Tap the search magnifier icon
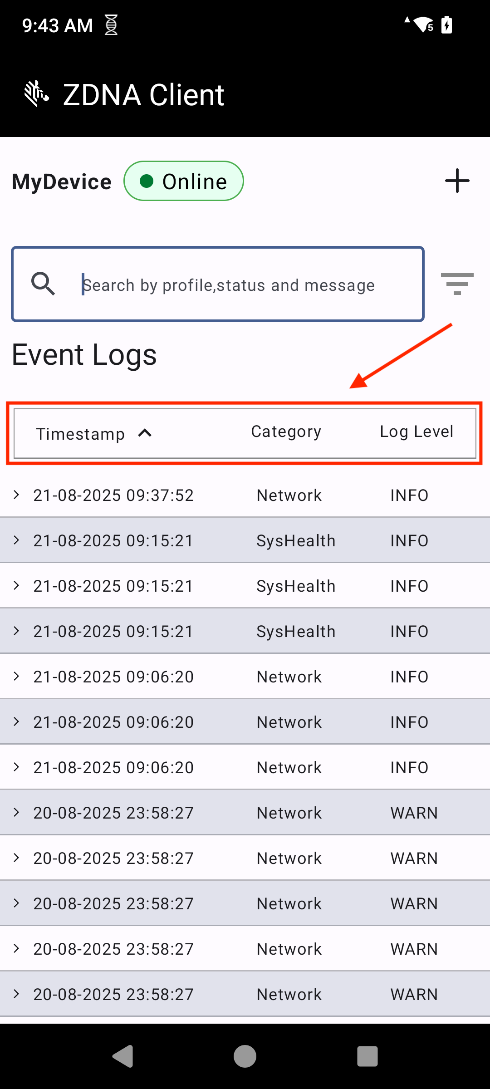This screenshot has height=1089, width=490. [43, 285]
